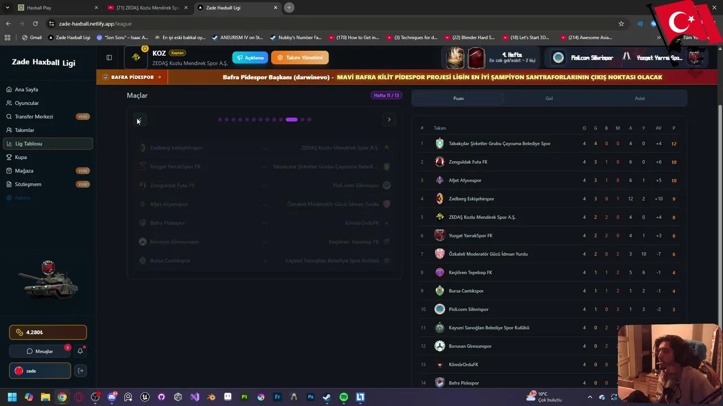Open Sözleşmem in the sidebar
Viewport: 723px width, 406px height.
[47, 184]
